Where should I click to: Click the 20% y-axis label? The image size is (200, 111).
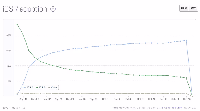pyautogui.click(x=9, y=81)
